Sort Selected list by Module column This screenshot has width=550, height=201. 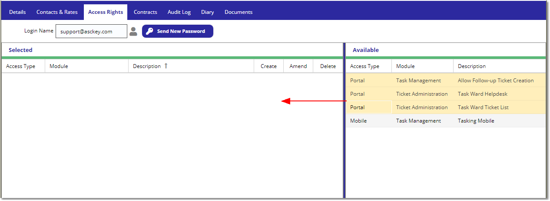87,66
